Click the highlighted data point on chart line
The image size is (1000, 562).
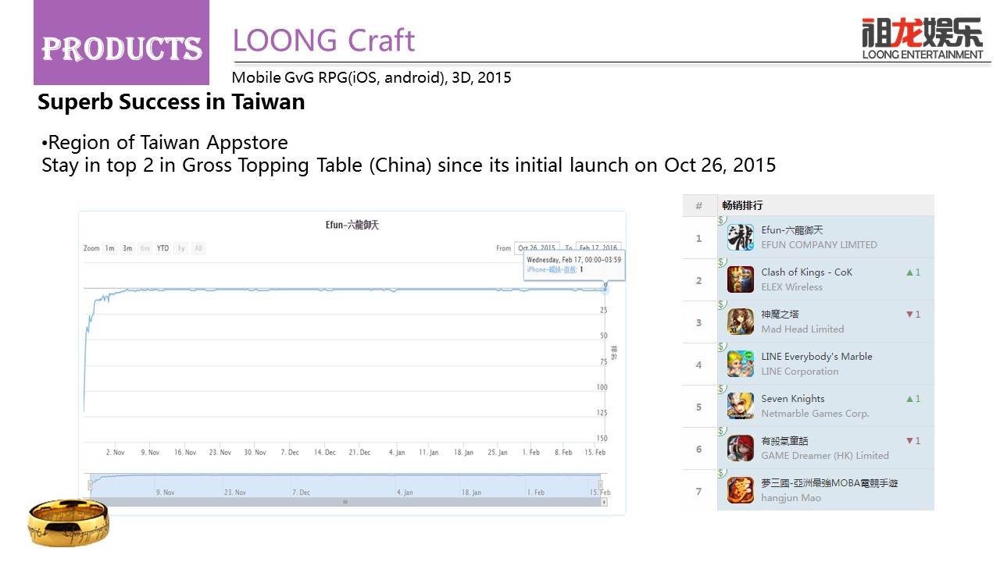tap(605, 290)
